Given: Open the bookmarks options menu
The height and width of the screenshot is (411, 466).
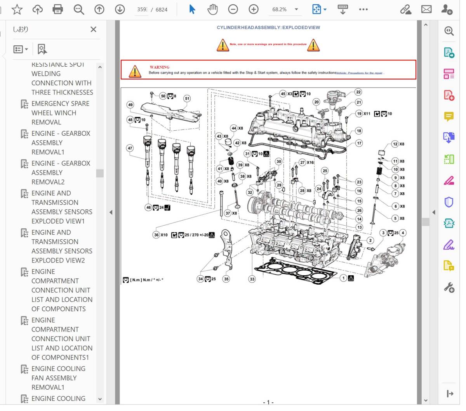Looking at the screenshot, I should point(21,49).
